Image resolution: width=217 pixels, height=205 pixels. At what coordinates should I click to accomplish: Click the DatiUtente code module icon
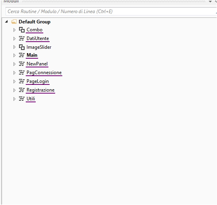[x=22, y=38]
